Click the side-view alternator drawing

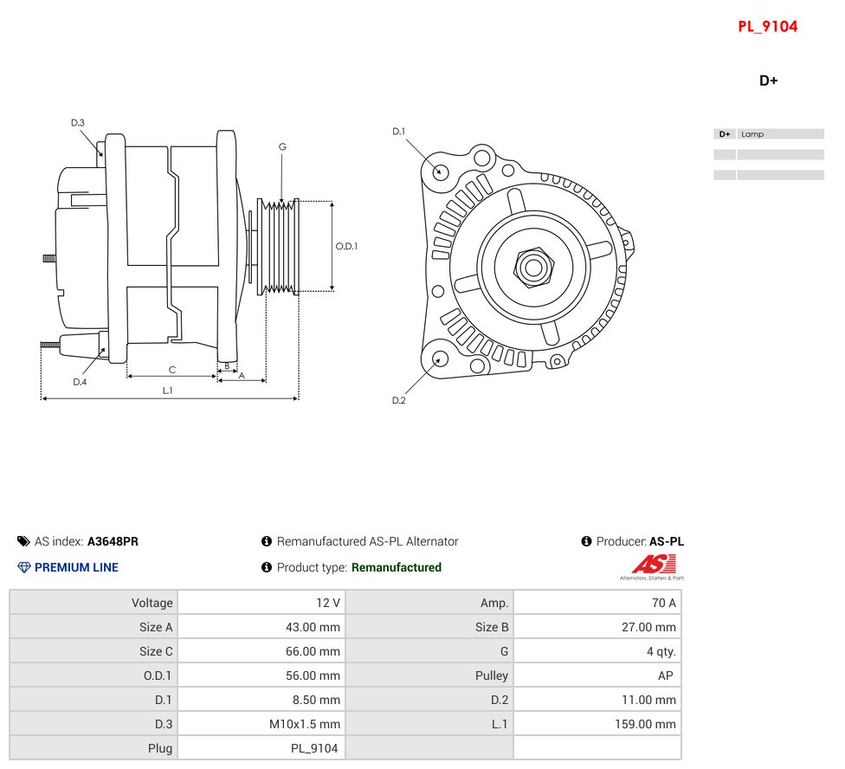[x=171, y=247]
